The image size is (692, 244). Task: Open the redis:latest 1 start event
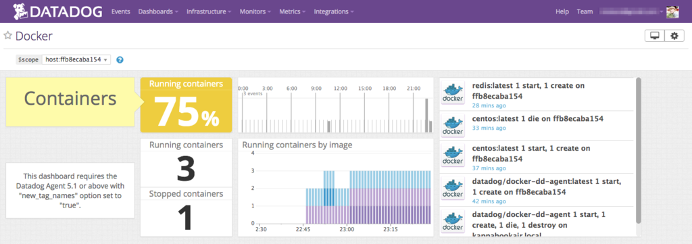pos(528,91)
